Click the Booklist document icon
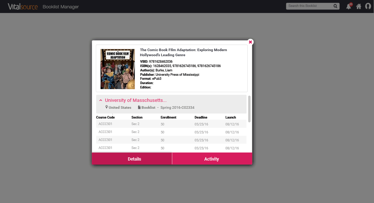The image size is (374, 203). coord(139,108)
